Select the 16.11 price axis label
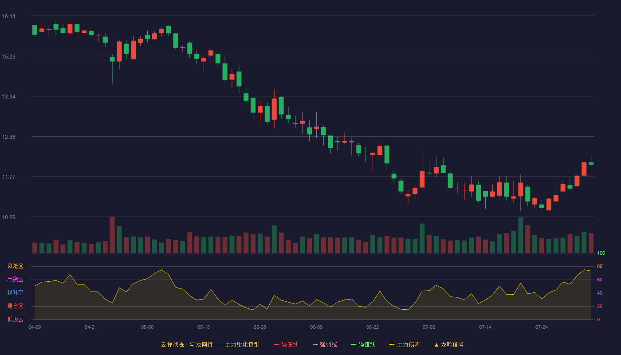 pyautogui.click(x=9, y=16)
